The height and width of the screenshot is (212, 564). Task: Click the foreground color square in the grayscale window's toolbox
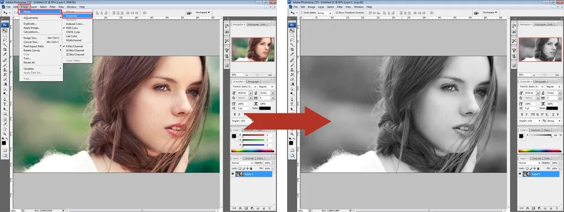[291, 143]
